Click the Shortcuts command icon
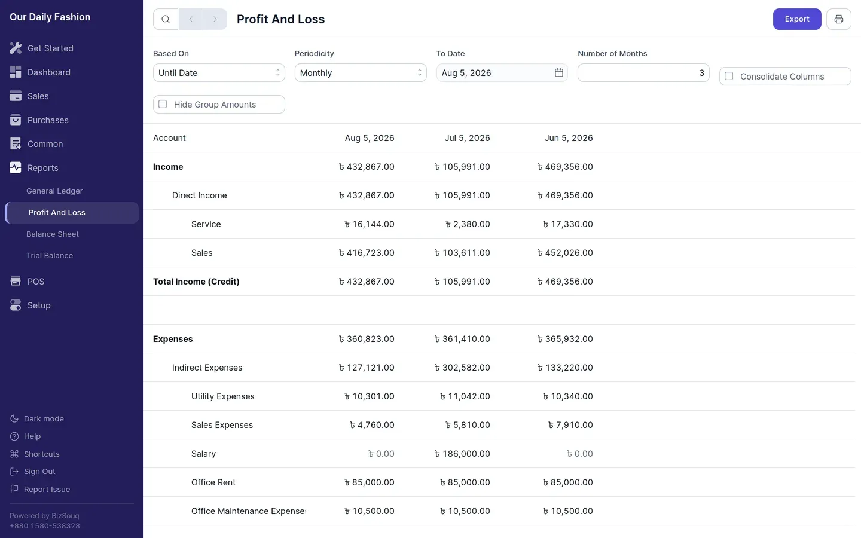Viewport: 861px width, 538px height. 14,454
